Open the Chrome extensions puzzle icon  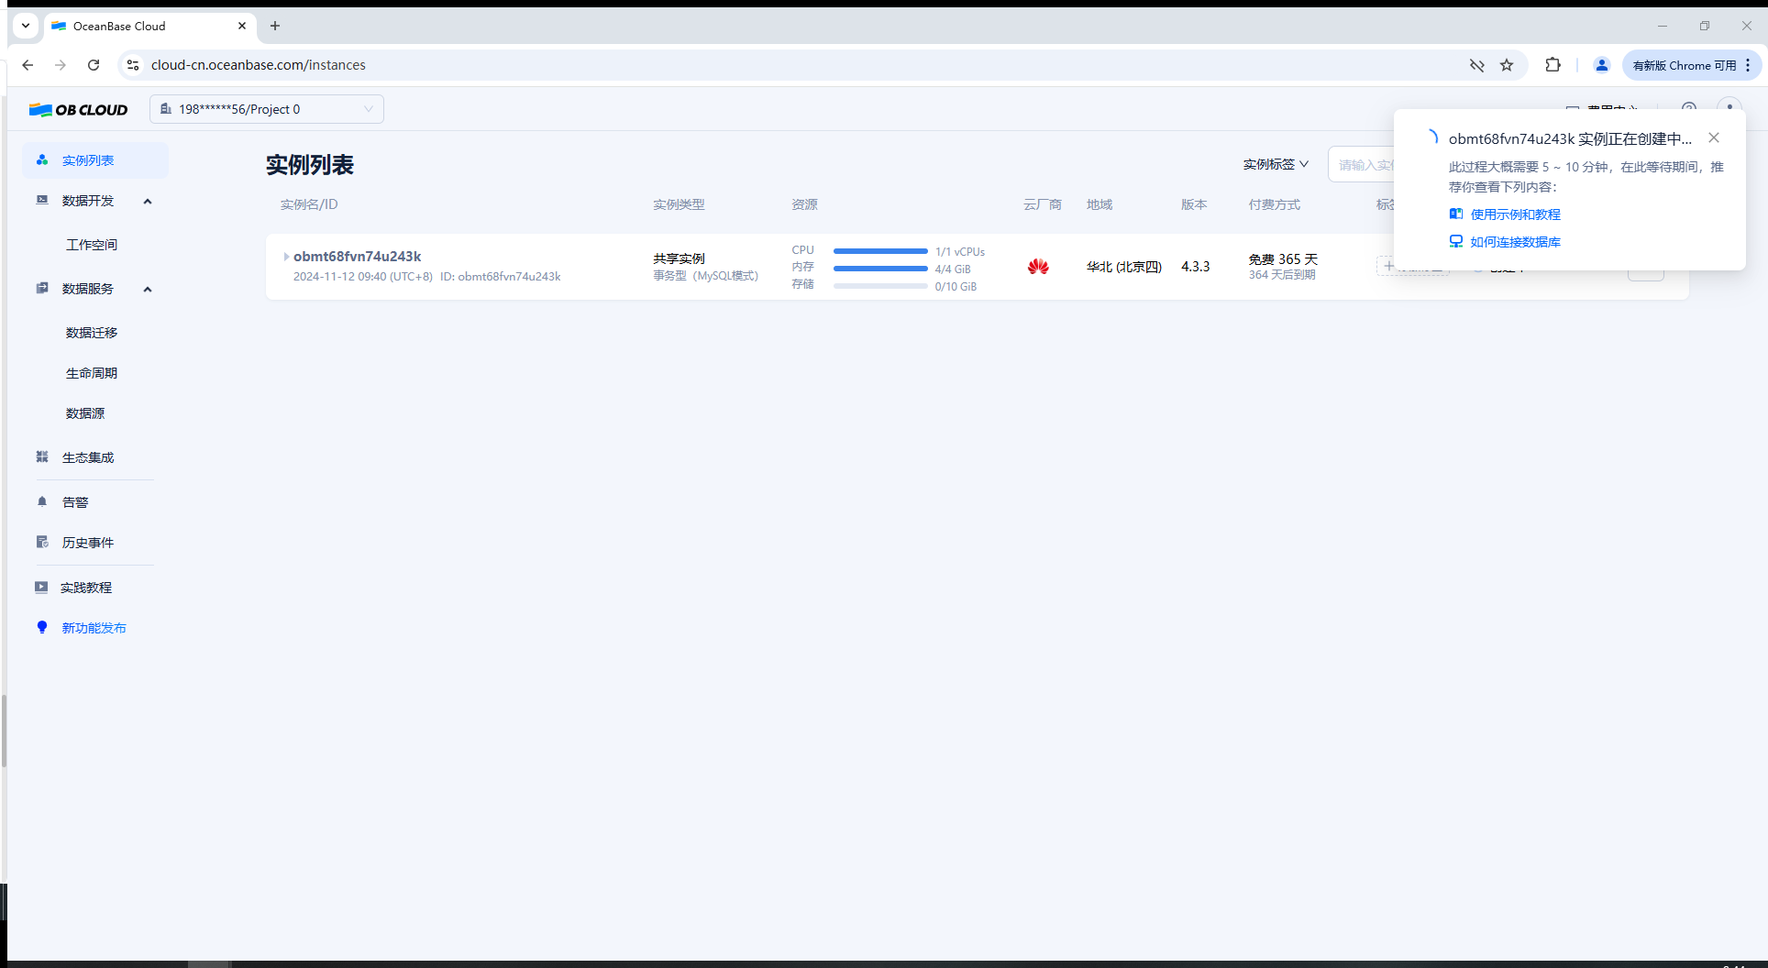point(1553,65)
